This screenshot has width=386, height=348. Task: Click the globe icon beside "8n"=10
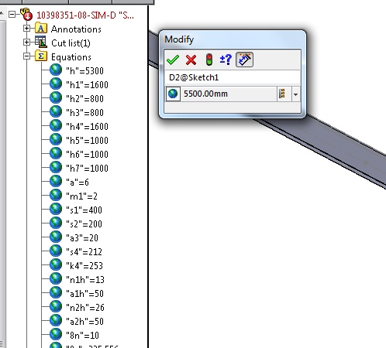click(56, 334)
